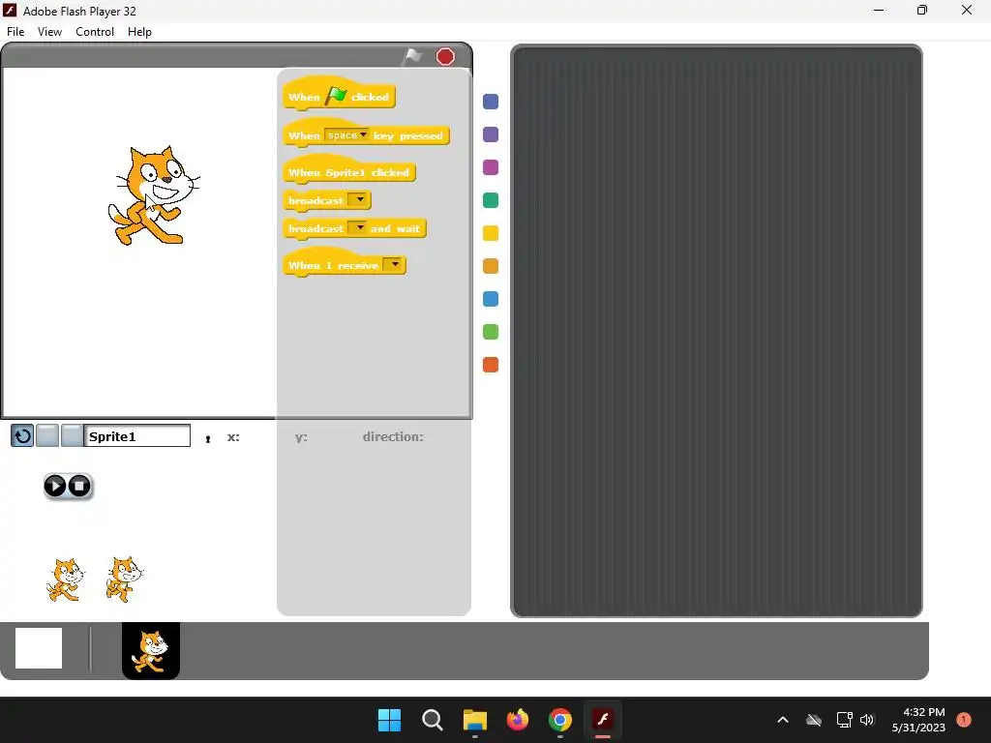
Task: Open the dropdown on the plain broadcast block
Action: coord(359,199)
